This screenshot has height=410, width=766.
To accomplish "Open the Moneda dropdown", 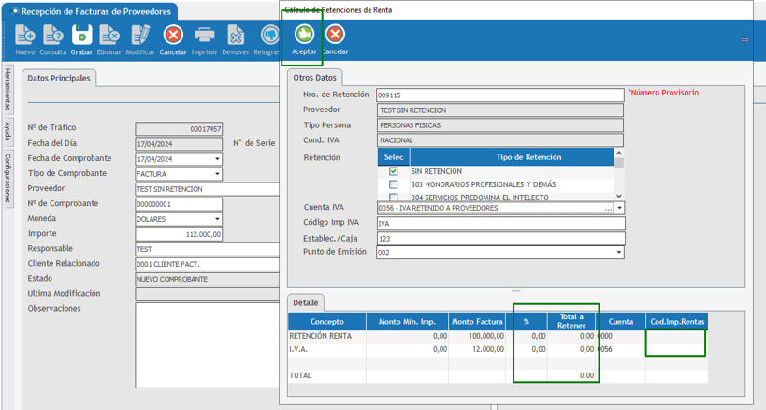I will [217, 219].
